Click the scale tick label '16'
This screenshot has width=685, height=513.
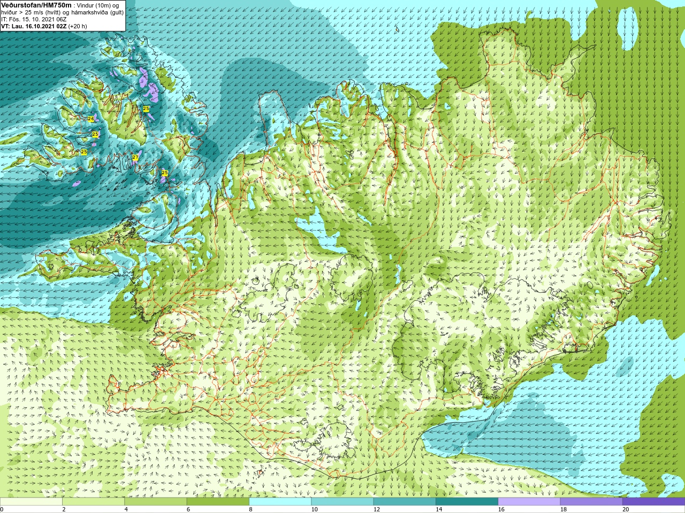pyautogui.click(x=501, y=509)
